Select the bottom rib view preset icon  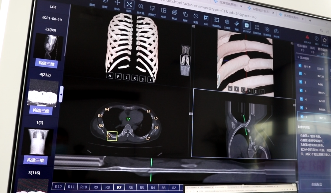point(185,70)
